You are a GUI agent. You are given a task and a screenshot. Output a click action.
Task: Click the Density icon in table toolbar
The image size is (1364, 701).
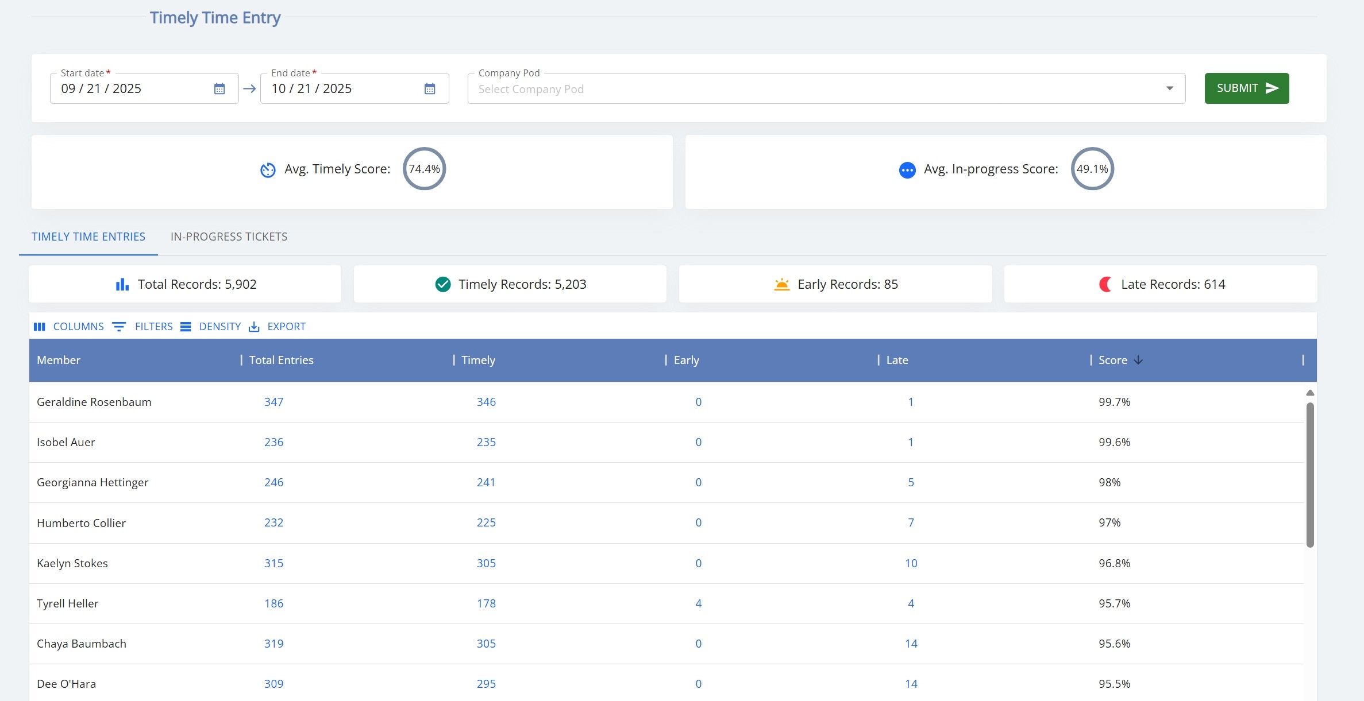pos(186,327)
